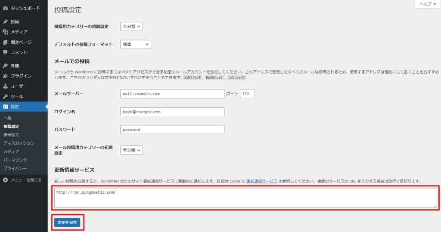Click the pushpin icon beside 投稿
This screenshot has width=441, height=232.
(5, 22)
